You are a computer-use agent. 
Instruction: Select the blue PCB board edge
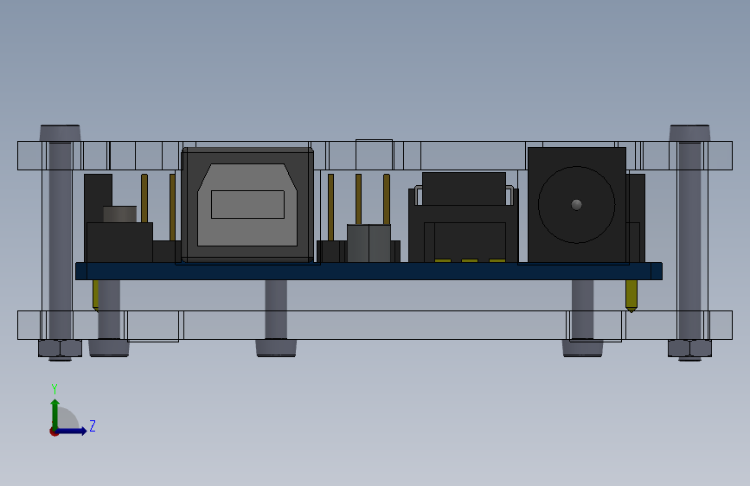[x=369, y=271]
